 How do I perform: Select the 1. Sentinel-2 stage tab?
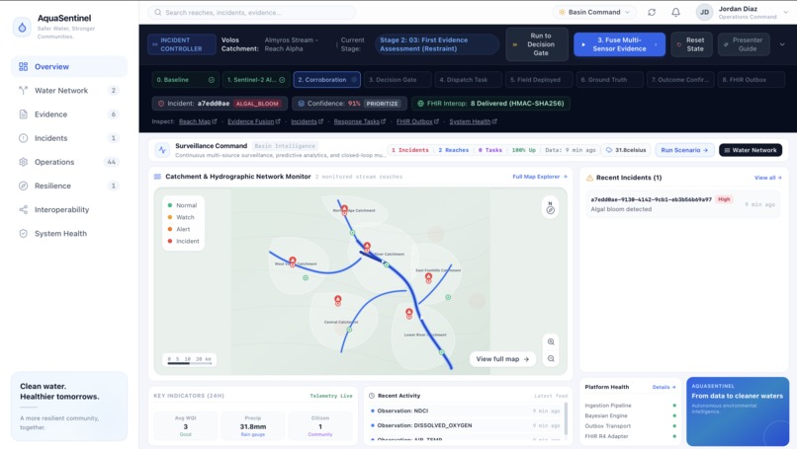[x=256, y=80]
